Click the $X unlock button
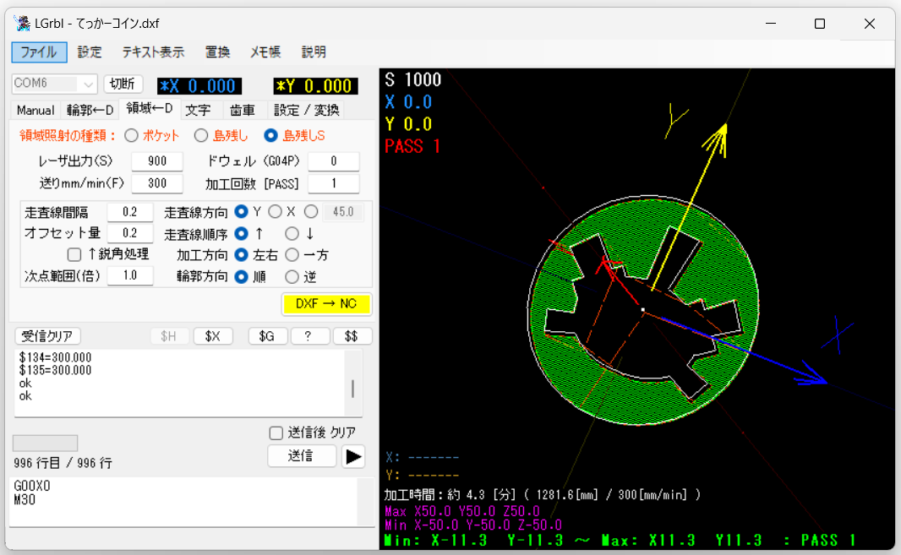 point(213,336)
